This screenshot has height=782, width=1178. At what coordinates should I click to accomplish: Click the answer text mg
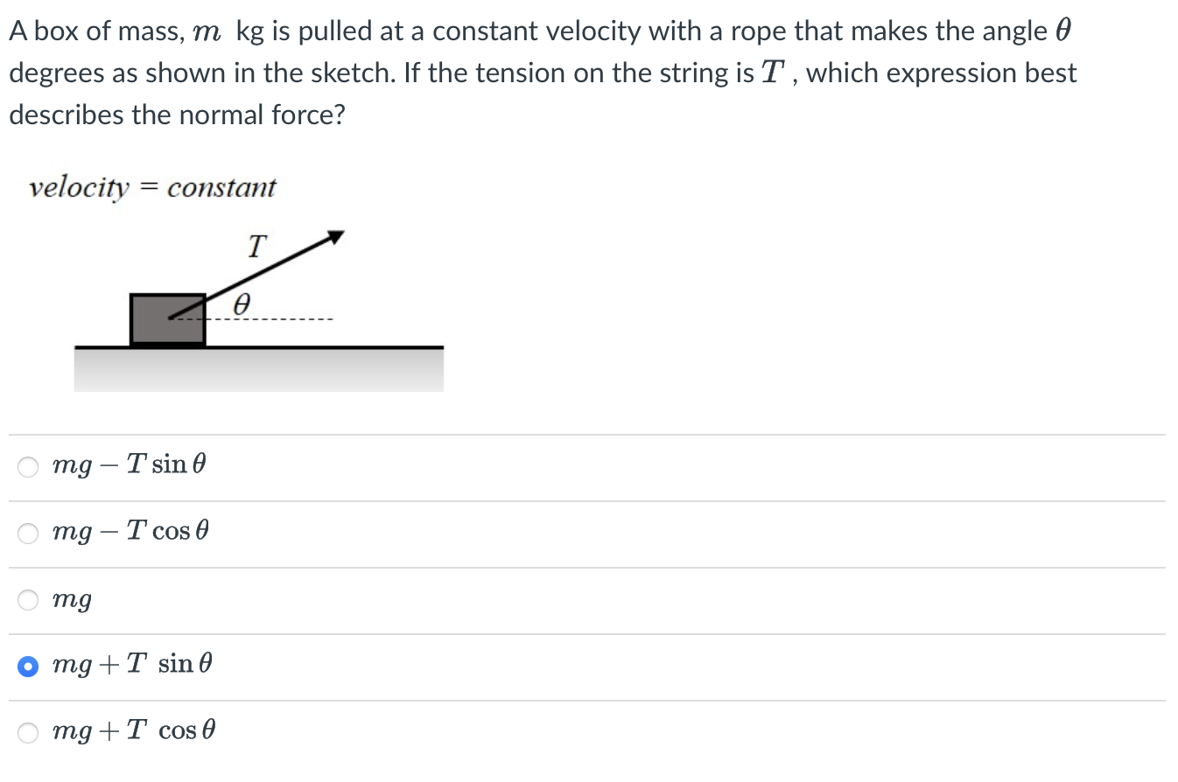(x=70, y=600)
